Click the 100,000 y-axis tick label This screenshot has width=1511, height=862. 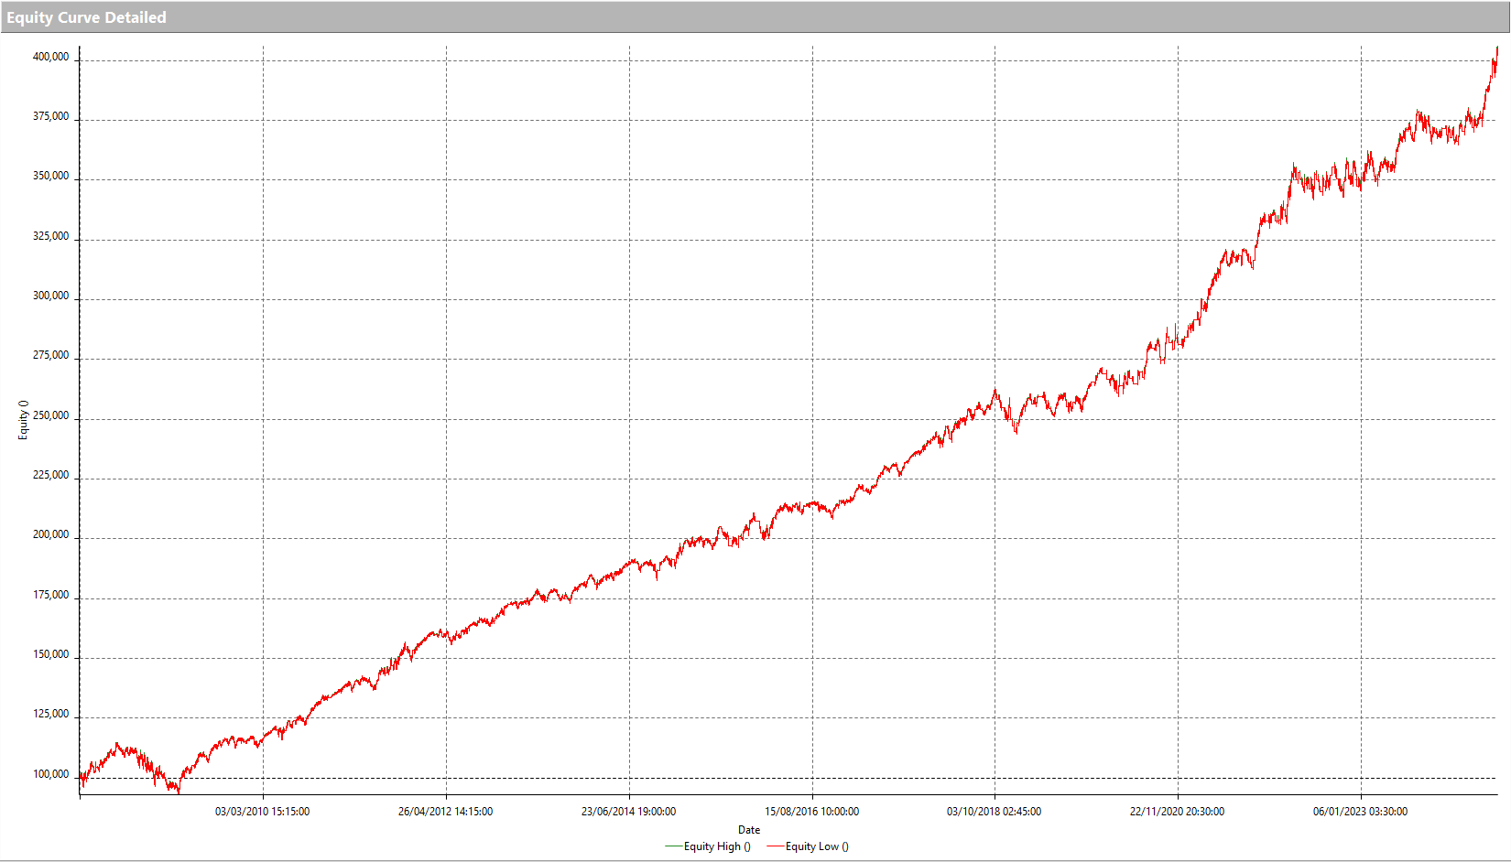(x=50, y=774)
